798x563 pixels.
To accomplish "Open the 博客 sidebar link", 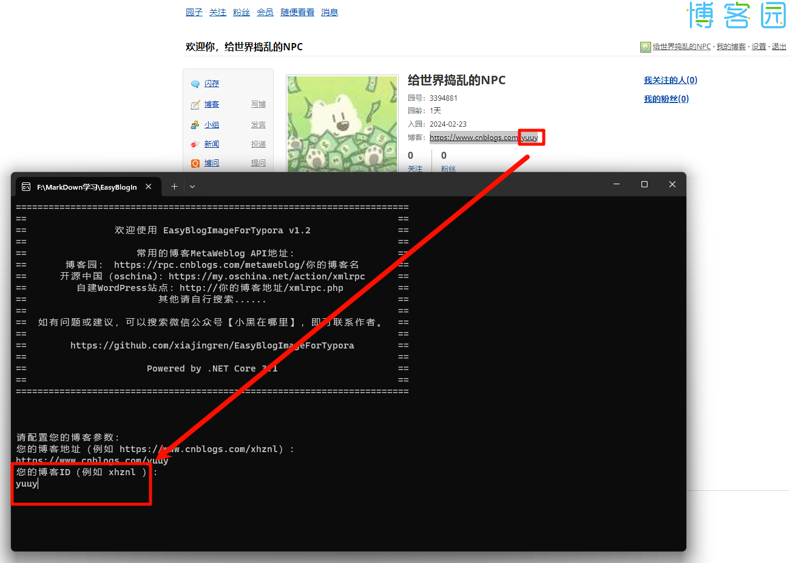I will (x=212, y=104).
